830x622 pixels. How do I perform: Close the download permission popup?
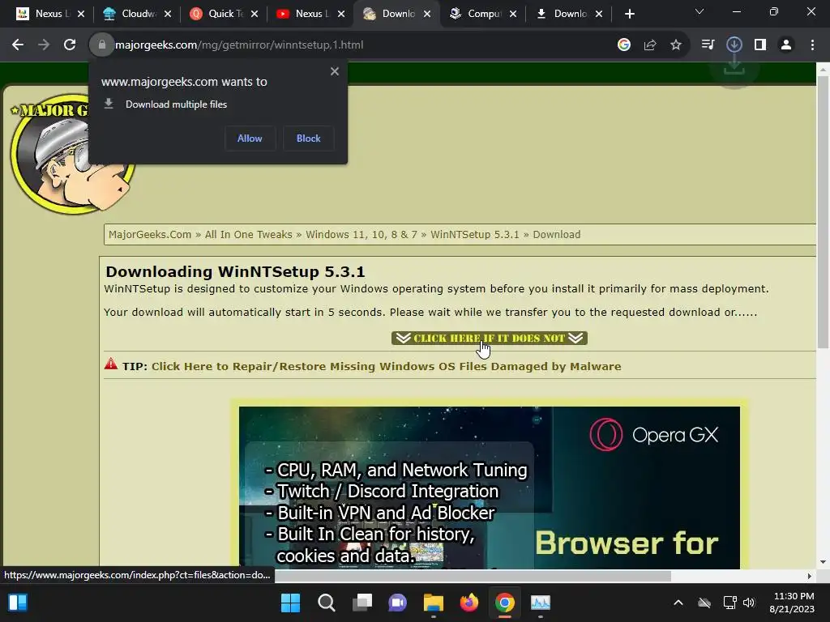click(x=335, y=71)
